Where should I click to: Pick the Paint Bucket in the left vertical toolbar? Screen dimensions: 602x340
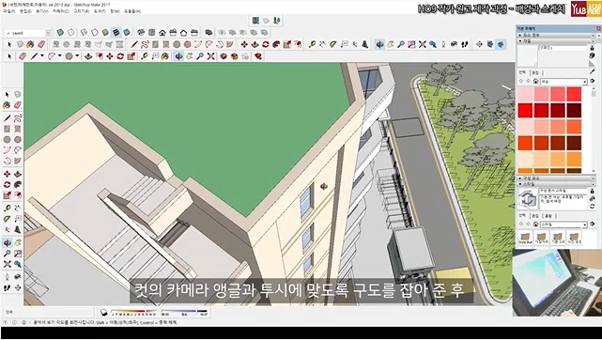point(7,105)
